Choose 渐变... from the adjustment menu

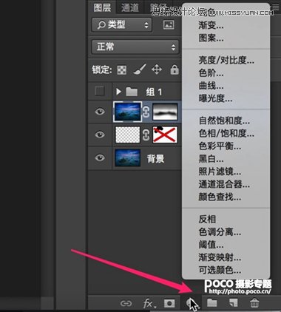(211, 25)
